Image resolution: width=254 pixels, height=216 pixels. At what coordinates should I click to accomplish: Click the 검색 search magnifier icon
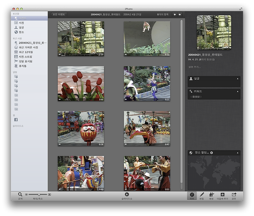[20, 194]
